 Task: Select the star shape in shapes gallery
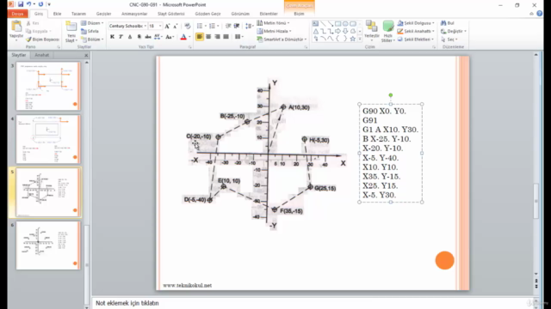click(352, 39)
